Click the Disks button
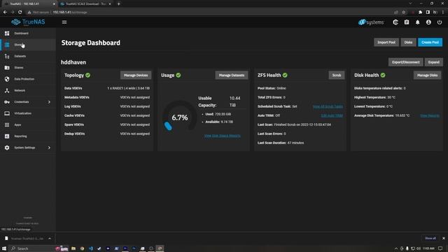Viewport: 448px width, 252px height. [408, 42]
